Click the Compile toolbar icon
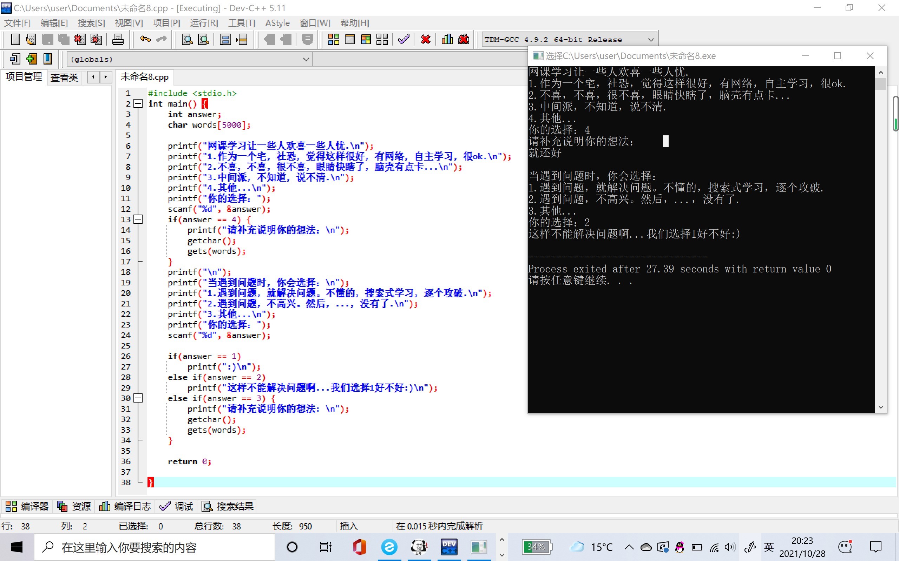This screenshot has height=561, width=899. click(x=333, y=39)
